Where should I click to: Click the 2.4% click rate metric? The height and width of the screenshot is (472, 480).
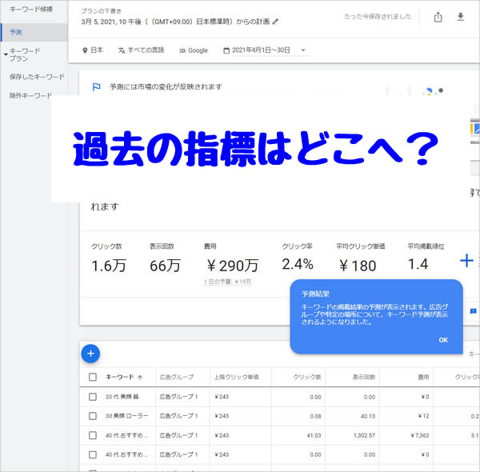tap(298, 264)
